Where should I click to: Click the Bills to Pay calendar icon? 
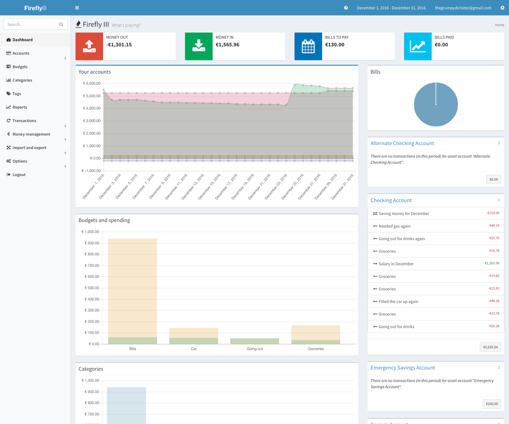(x=308, y=46)
